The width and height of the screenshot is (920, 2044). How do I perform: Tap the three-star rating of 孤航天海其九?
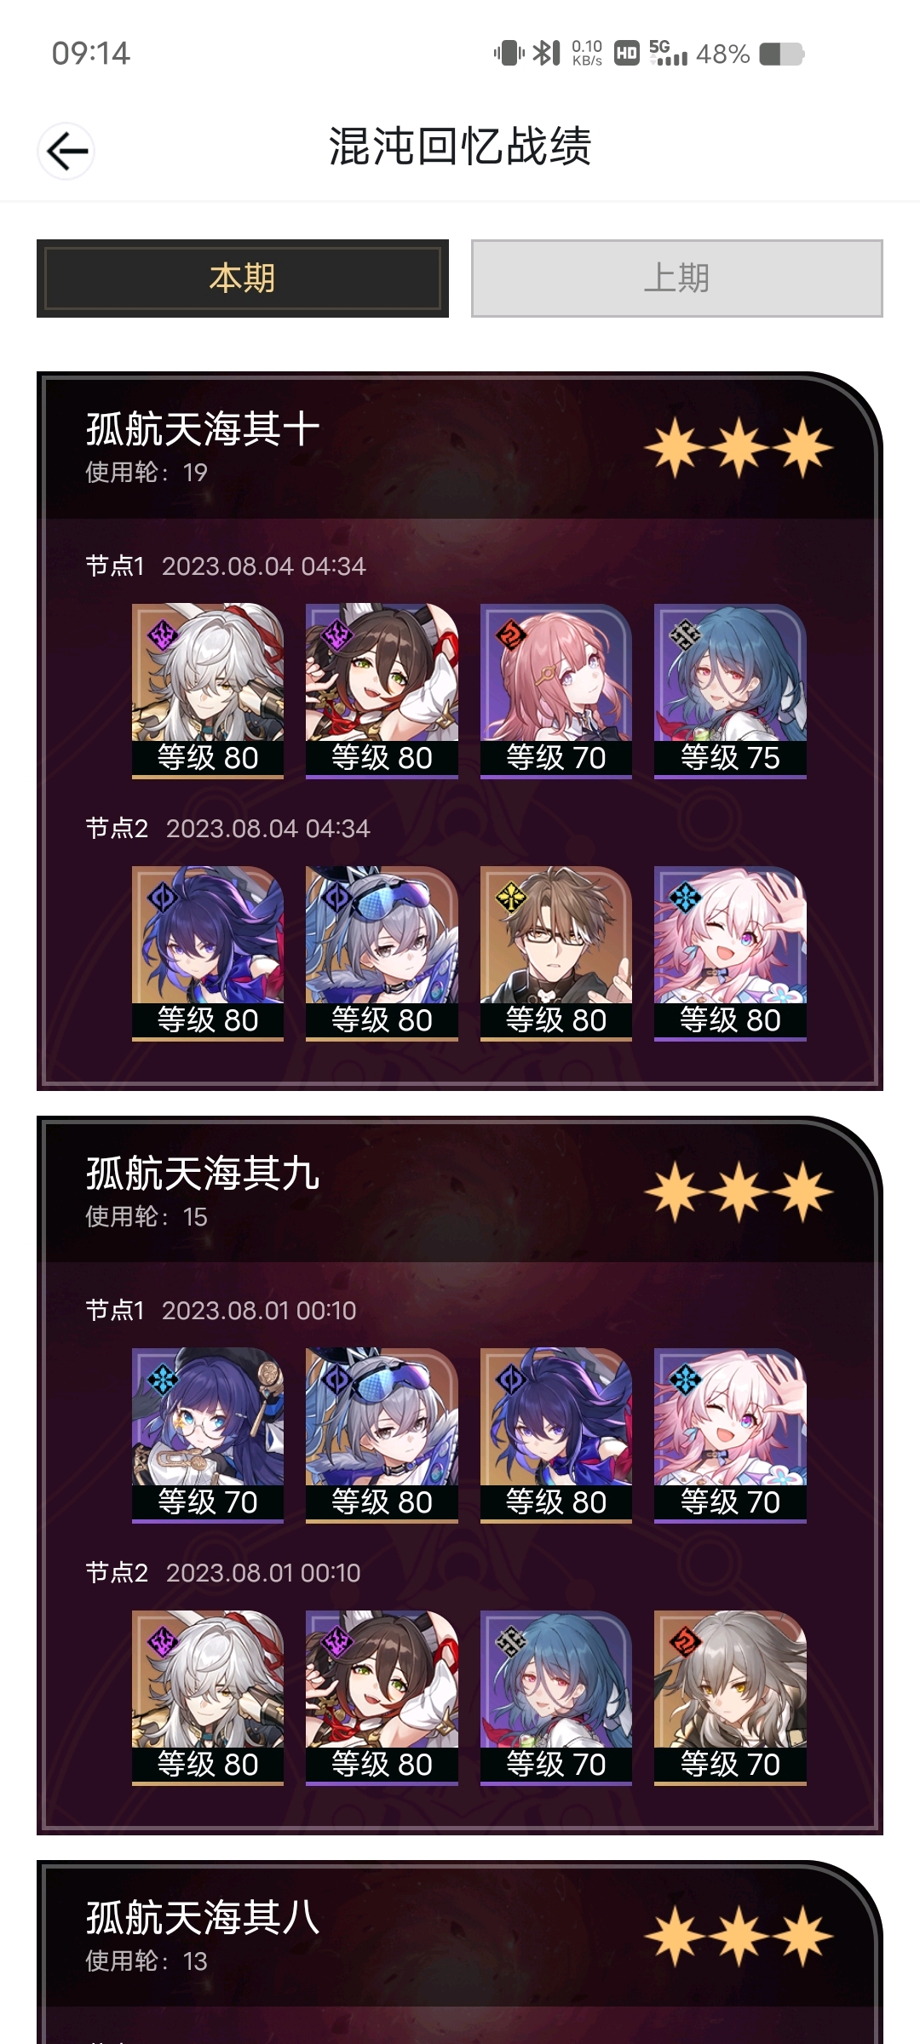[x=739, y=1191]
